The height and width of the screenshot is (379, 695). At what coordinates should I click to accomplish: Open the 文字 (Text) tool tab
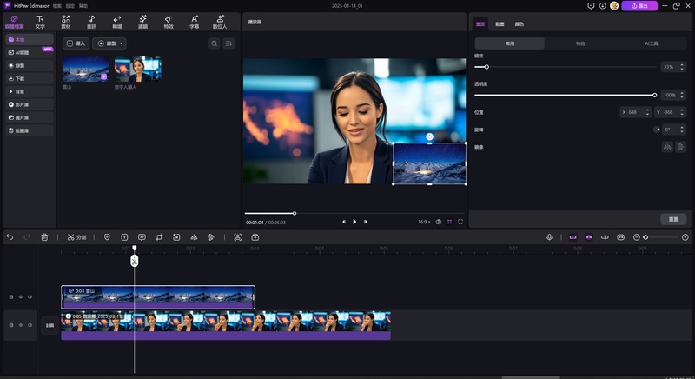click(40, 22)
